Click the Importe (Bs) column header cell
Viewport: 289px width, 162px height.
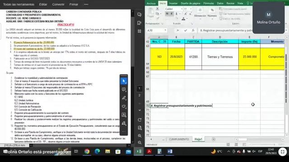(x=249, y=41)
